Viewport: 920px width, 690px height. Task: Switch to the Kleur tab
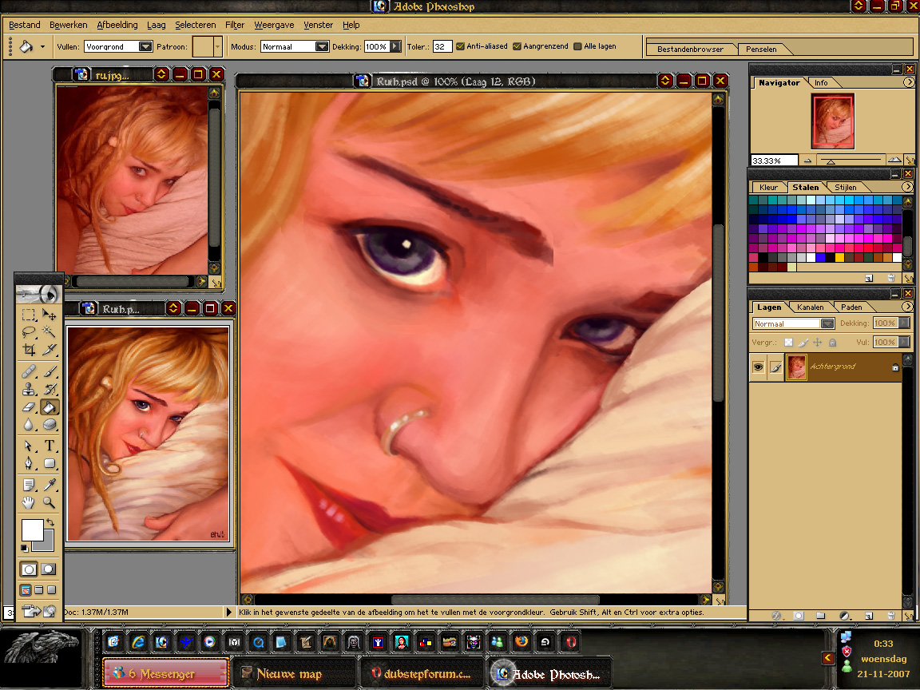(768, 187)
